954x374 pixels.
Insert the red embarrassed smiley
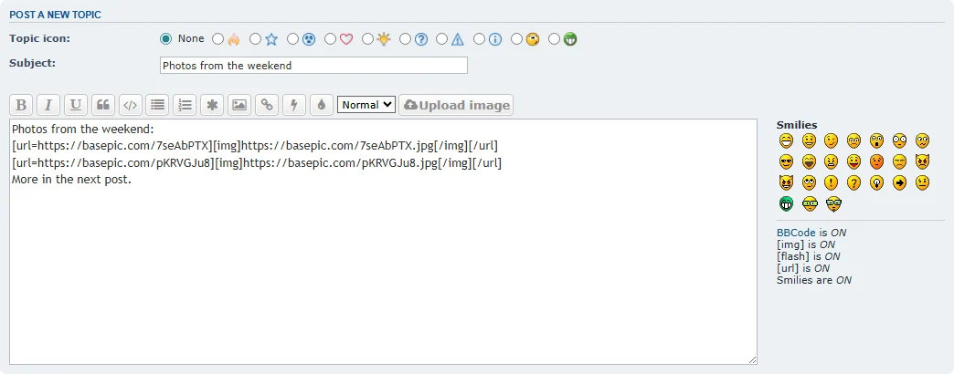click(876, 161)
